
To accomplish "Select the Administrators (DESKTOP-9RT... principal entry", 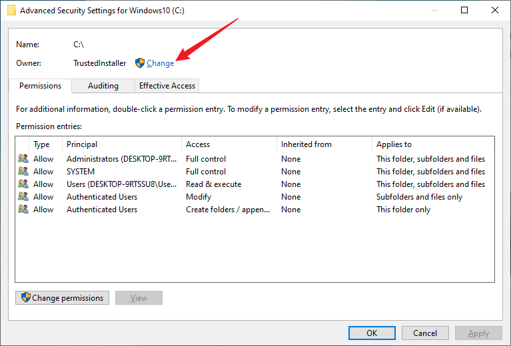I will point(121,159).
